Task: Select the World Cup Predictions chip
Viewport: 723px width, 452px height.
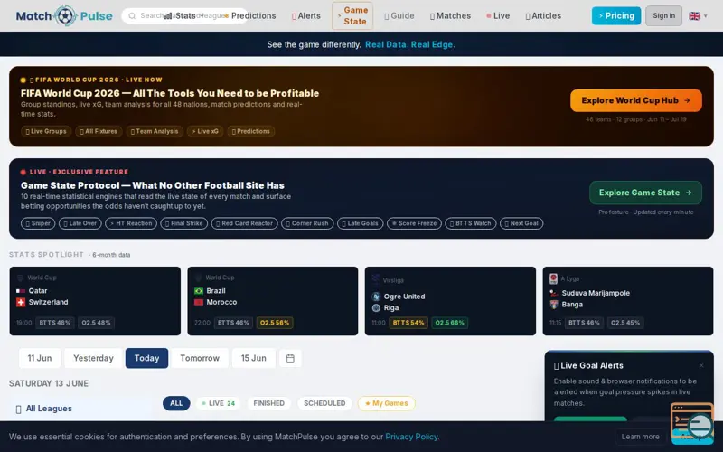Action: click(x=251, y=131)
